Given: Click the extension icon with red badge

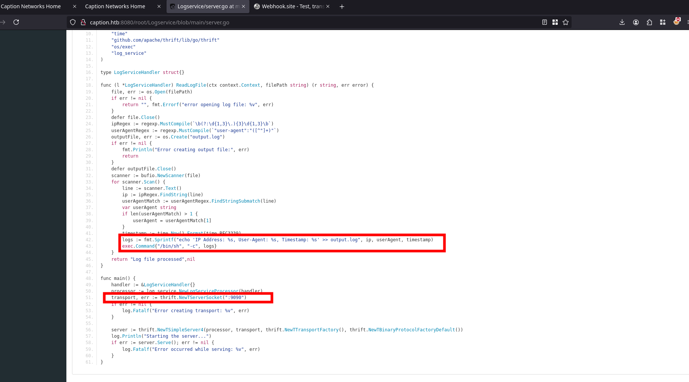Looking at the screenshot, I should coord(677,21).
